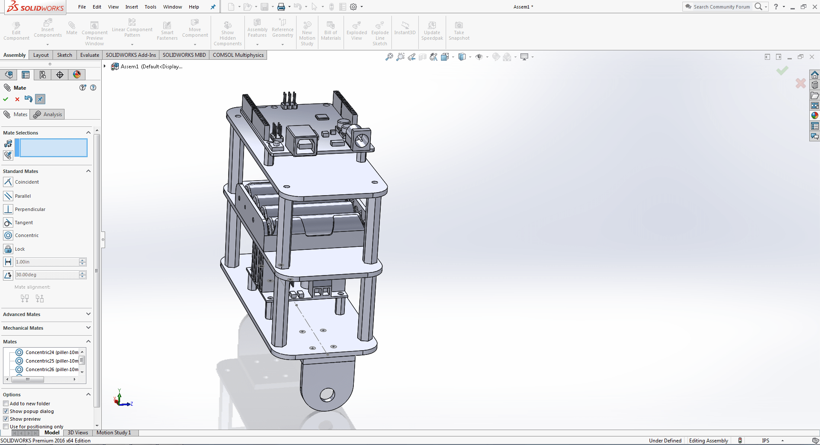The width and height of the screenshot is (820, 445).
Task: Click the Save icon in title toolbar
Action: (265, 7)
